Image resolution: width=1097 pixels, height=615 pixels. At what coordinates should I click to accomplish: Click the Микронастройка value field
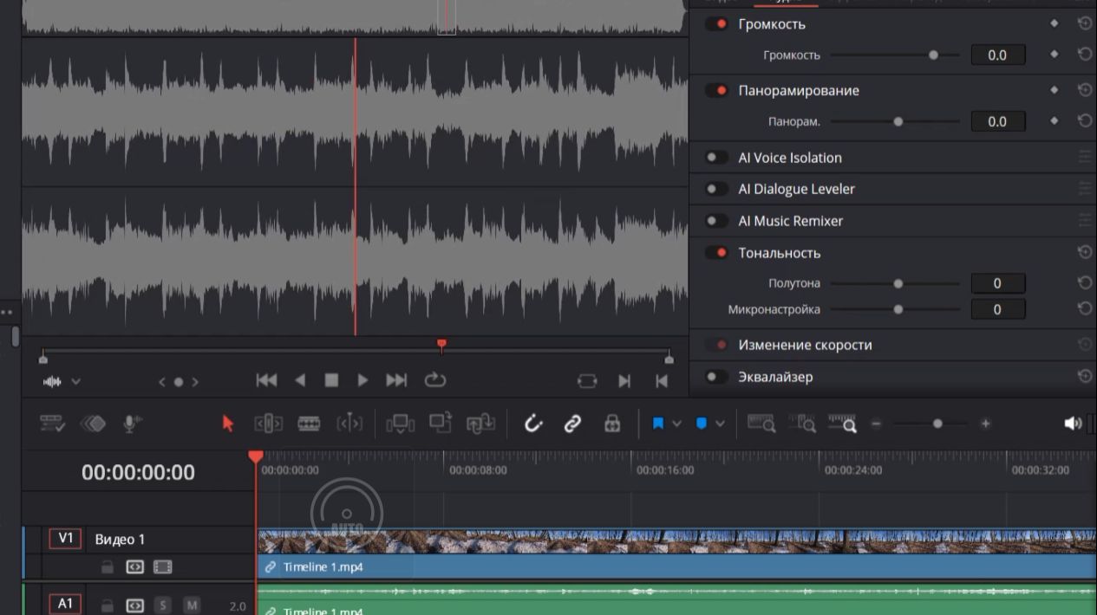click(997, 309)
